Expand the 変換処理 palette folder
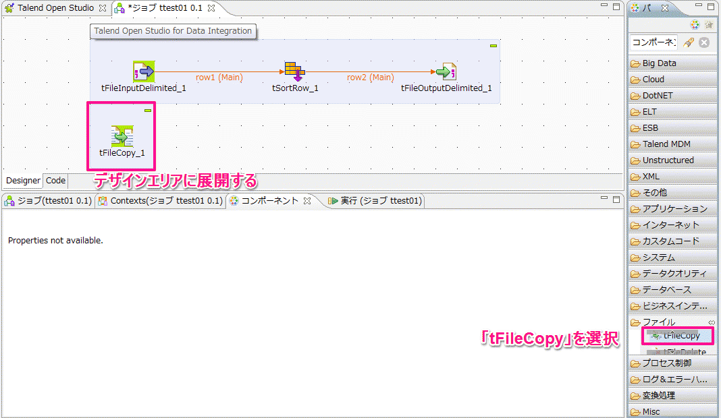 pyautogui.click(x=672, y=396)
